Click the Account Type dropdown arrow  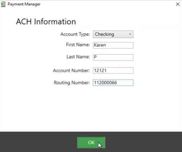point(130,34)
